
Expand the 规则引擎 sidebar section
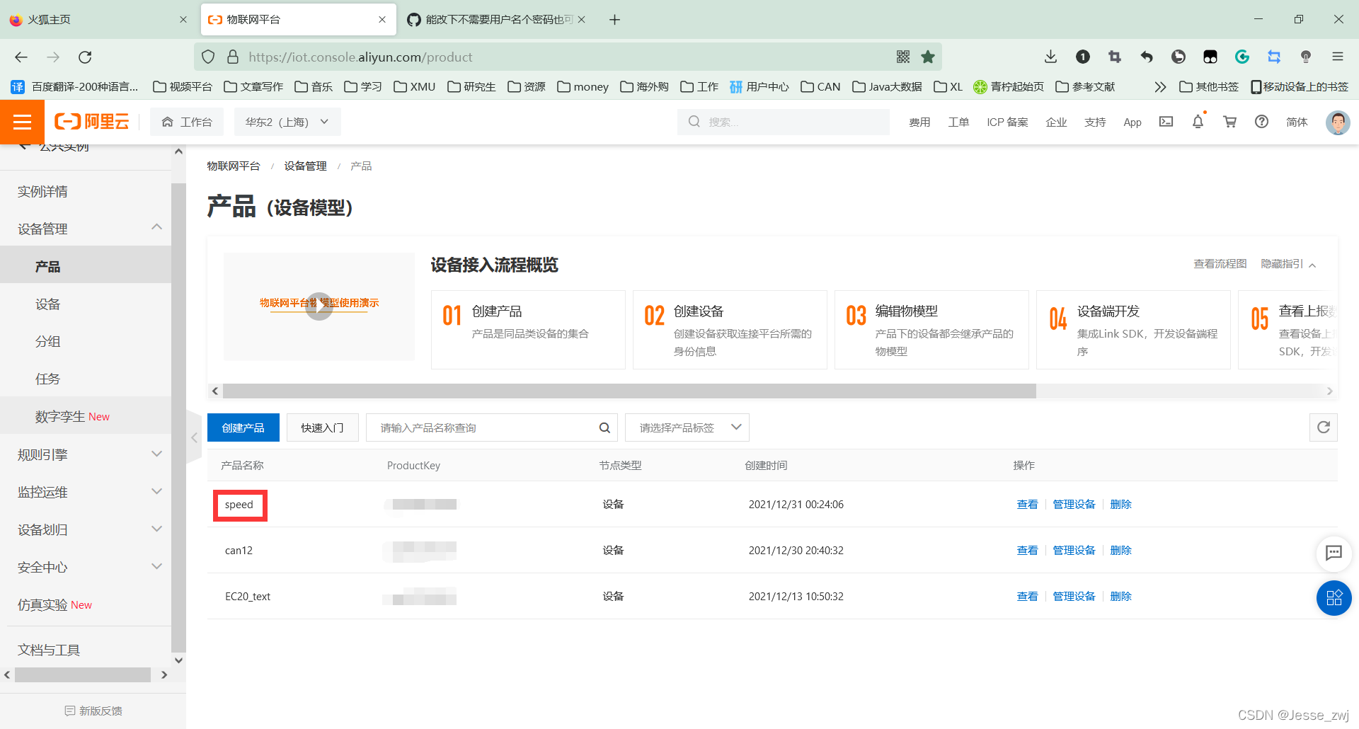coord(156,454)
